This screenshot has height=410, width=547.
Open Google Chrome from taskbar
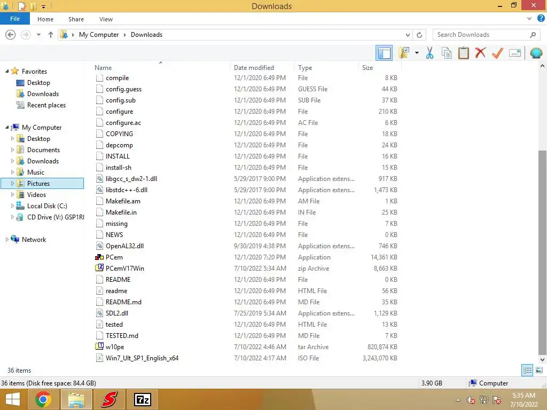(x=43, y=399)
